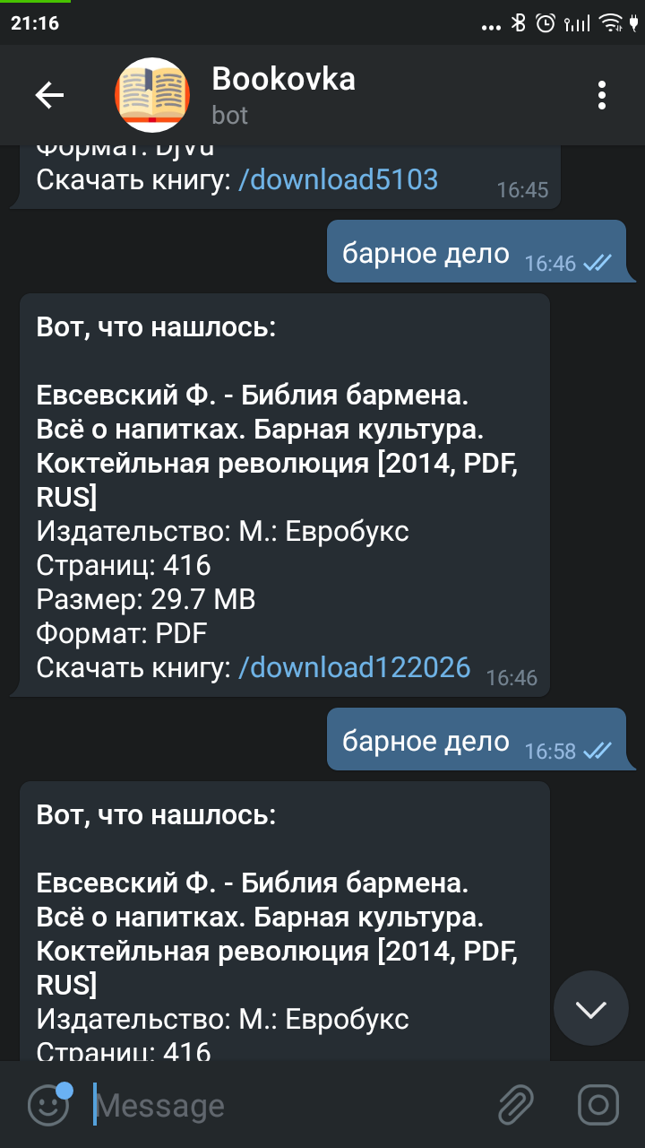Tap the first 'Вот, что нашлось' reply bubble
This screenshot has height=1148, width=645.
coord(284,495)
